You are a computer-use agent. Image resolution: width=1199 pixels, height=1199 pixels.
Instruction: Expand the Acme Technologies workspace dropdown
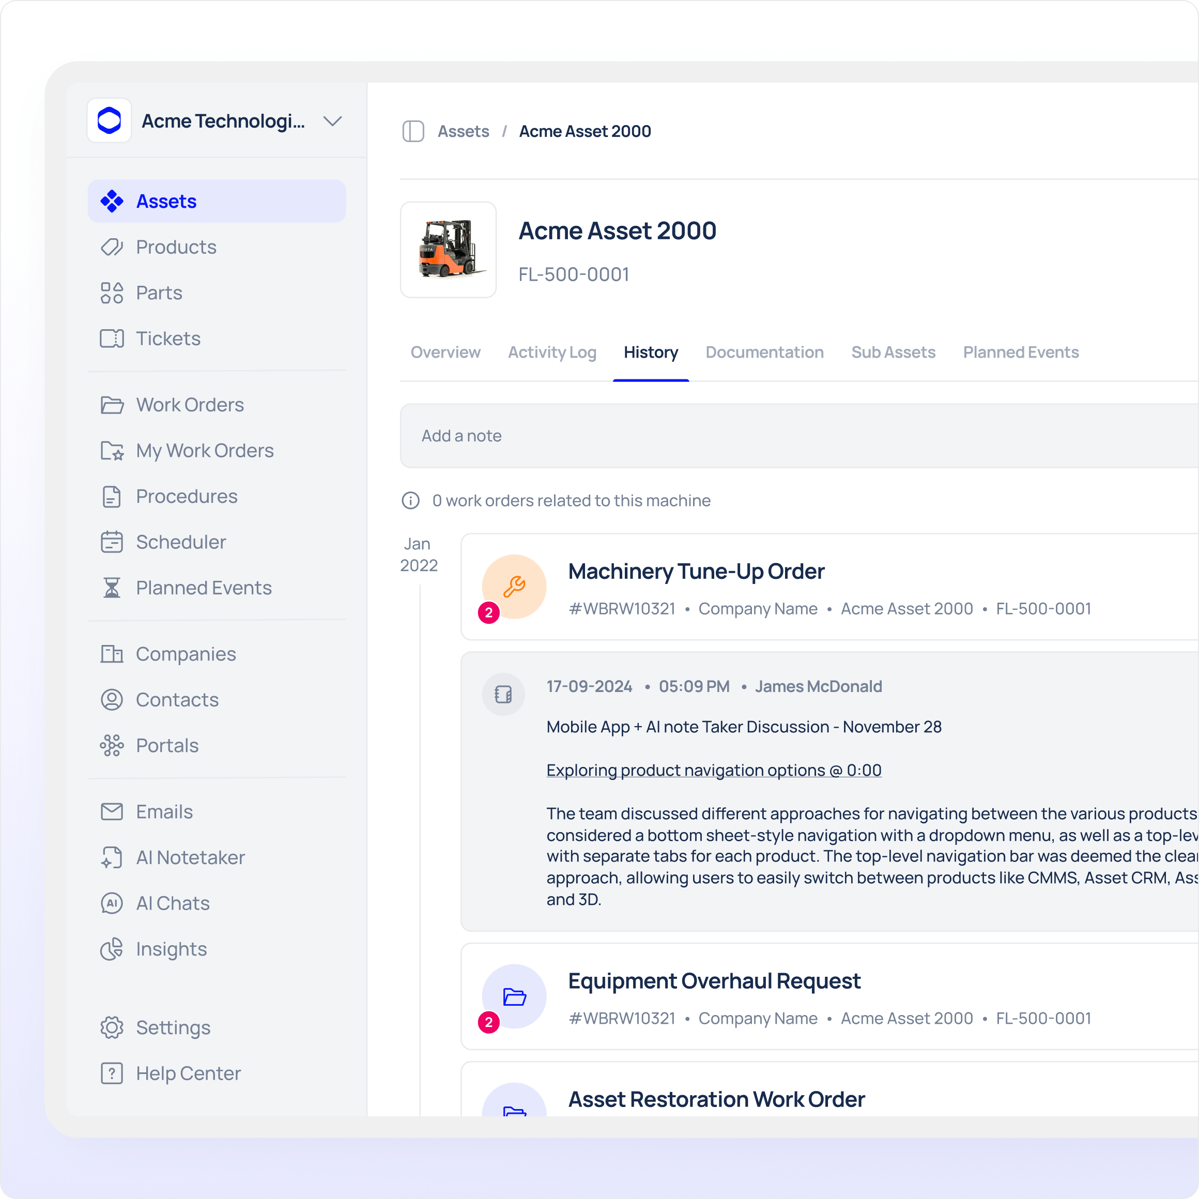tap(333, 121)
